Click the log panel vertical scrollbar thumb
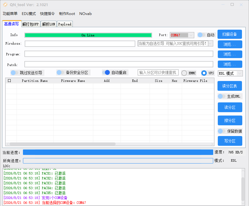Screen dimensions: 249x206 click(x=243, y=189)
